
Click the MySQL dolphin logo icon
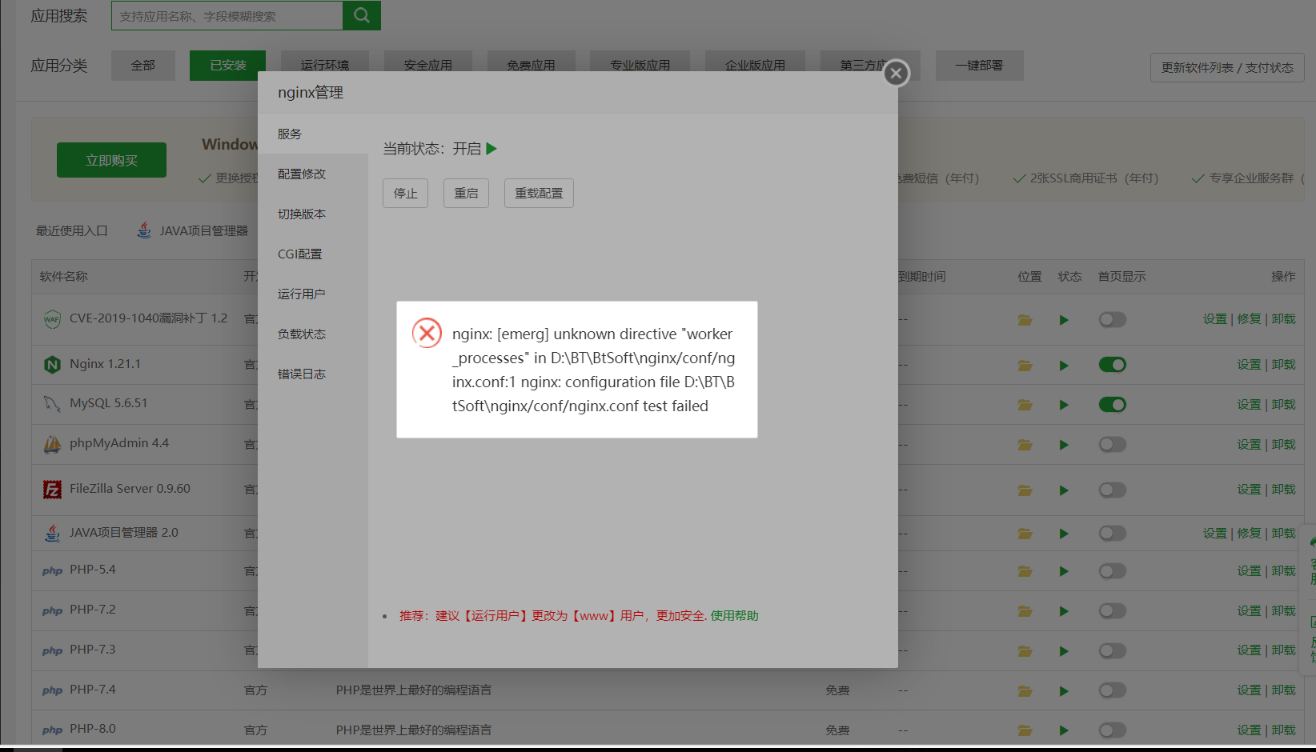pyautogui.click(x=52, y=404)
